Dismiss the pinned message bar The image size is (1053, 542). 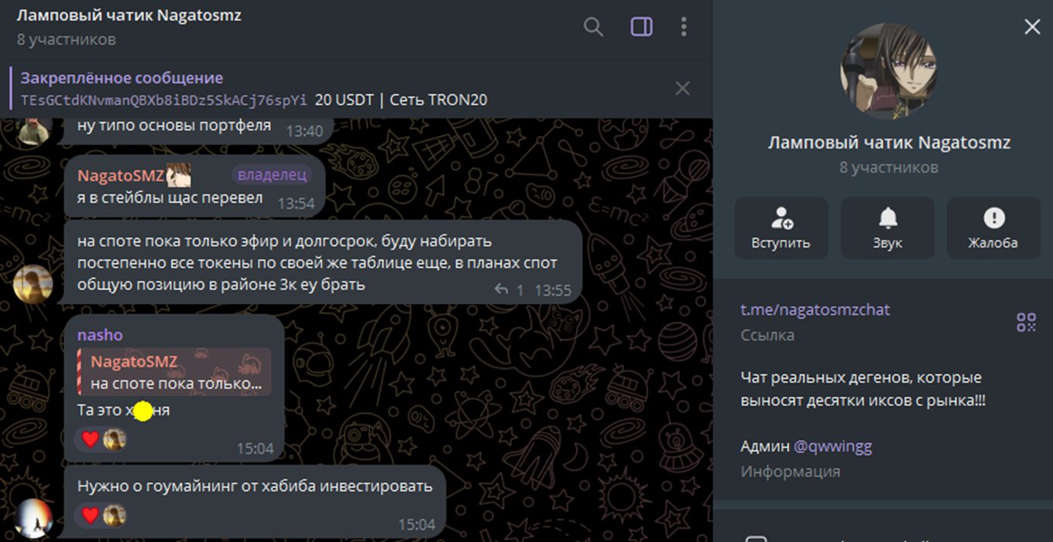682,89
